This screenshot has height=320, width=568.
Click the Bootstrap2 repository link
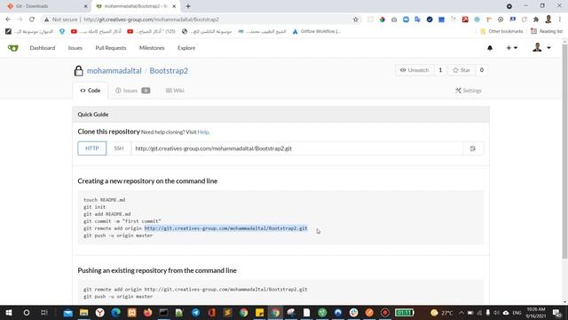[169, 71]
